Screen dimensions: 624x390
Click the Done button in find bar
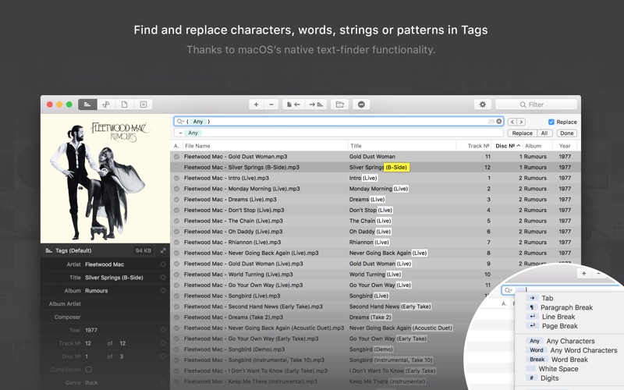pyautogui.click(x=566, y=133)
